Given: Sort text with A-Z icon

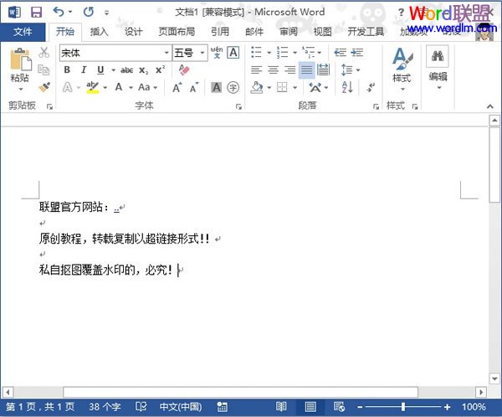Looking at the screenshot, I should coord(347,87).
